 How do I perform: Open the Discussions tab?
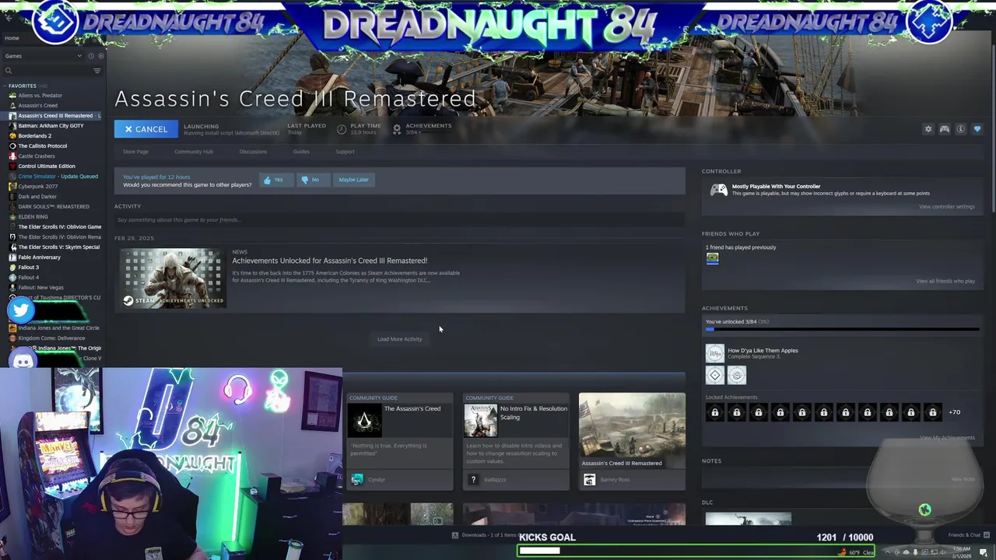(253, 152)
